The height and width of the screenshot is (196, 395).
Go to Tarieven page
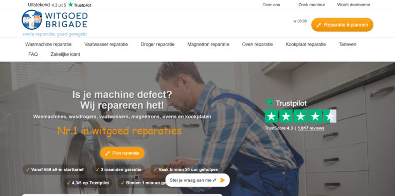point(347,44)
